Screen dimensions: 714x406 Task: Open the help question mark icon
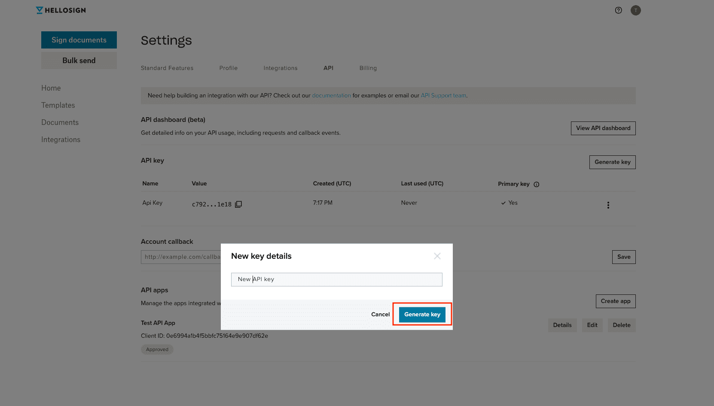pyautogui.click(x=618, y=10)
